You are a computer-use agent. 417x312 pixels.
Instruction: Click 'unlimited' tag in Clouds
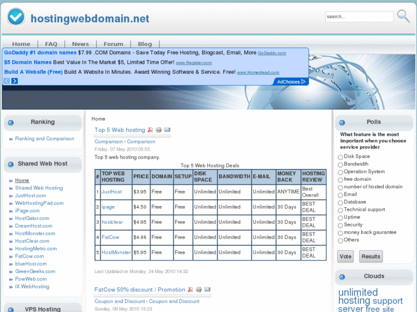[x=358, y=293]
